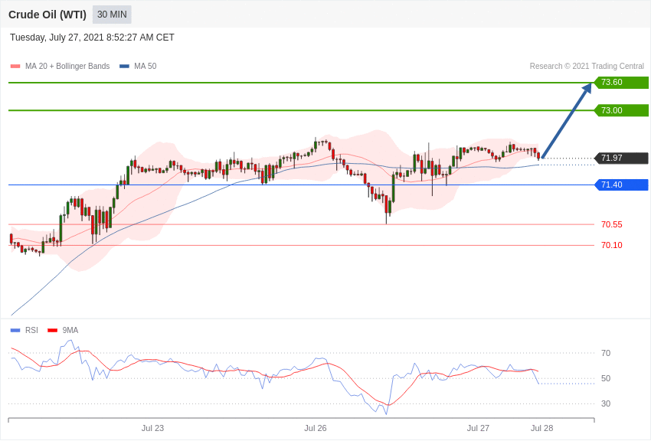Click the Jul 26 date marker
The width and height of the screenshot is (651, 441).
(316, 428)
